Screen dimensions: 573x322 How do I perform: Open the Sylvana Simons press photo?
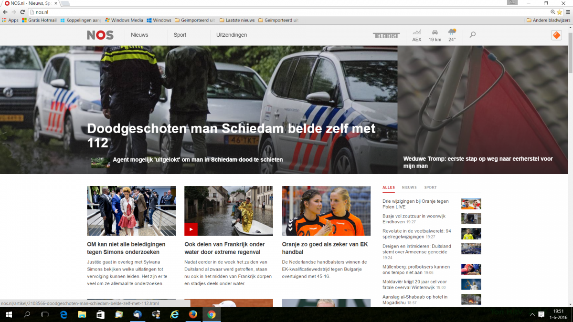[x=131, y=211]
